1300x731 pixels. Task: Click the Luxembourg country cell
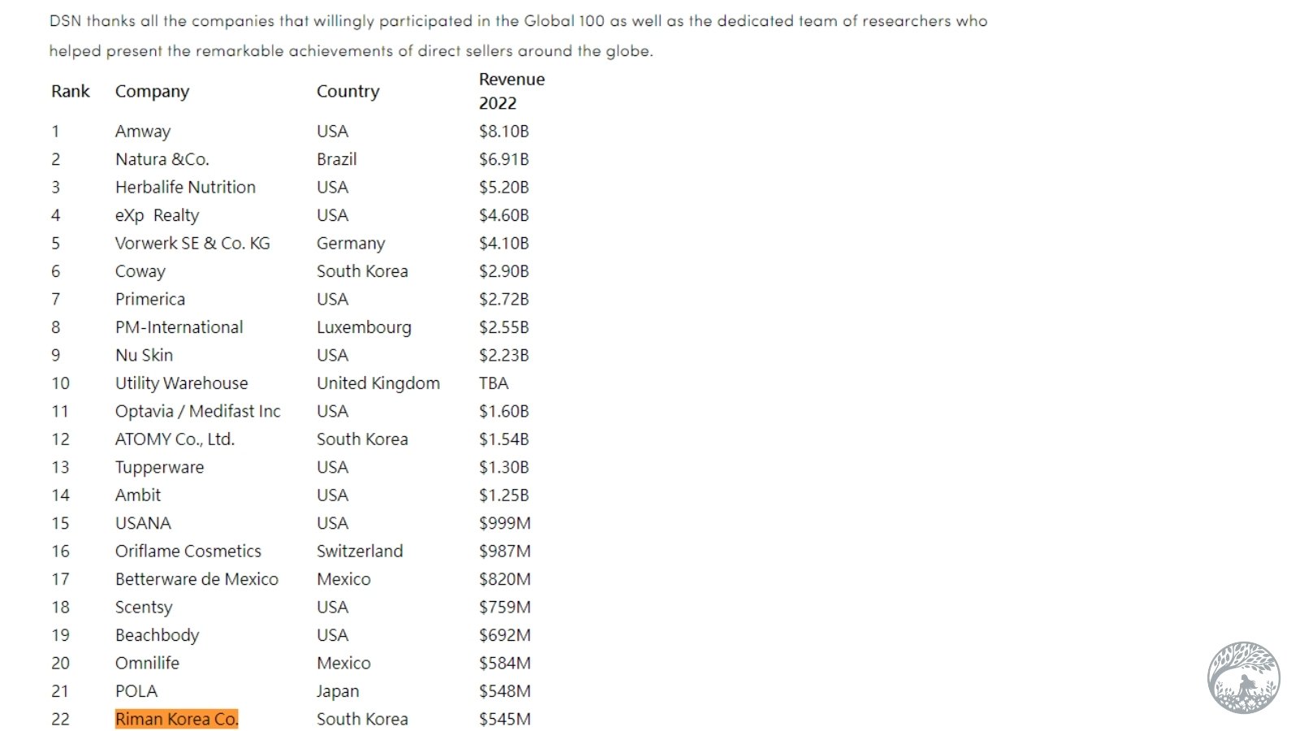pyautogui.click(x=364, y=327)
